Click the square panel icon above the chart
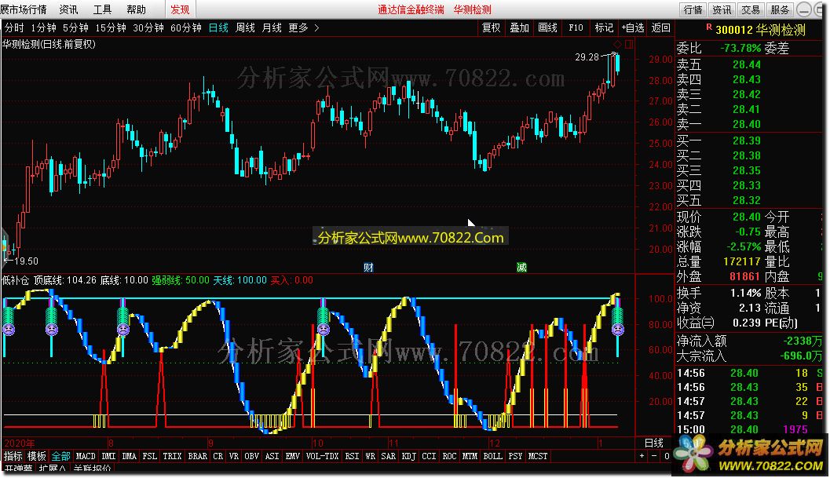 click(x=629, y=44)
